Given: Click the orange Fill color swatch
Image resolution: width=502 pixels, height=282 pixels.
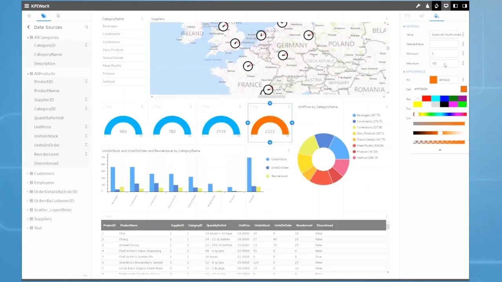Looking at the screenshot, I should 433,80.
